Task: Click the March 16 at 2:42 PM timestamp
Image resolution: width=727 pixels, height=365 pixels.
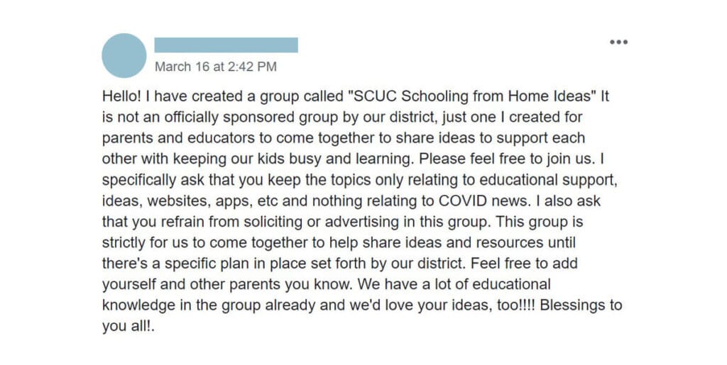Action: (215, 67)
